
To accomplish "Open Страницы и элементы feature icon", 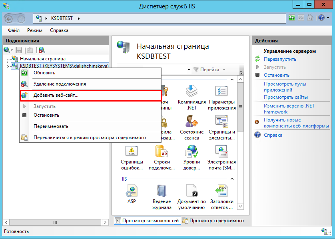I will tap(221, 127).
